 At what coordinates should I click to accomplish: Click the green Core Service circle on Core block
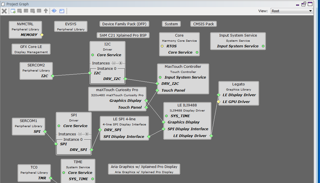click(197, 52)
